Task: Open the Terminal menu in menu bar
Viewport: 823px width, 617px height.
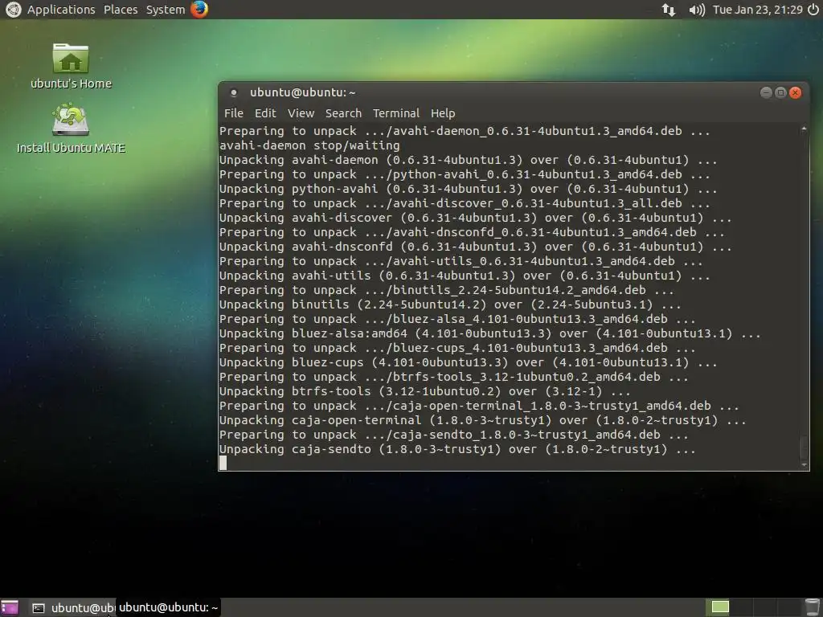Action: [x=396, y=112]
